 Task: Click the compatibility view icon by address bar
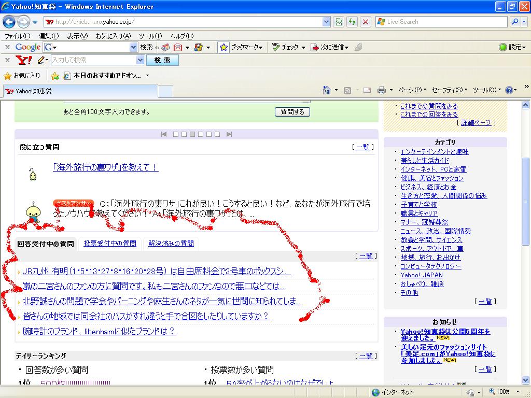coord(338,22)
